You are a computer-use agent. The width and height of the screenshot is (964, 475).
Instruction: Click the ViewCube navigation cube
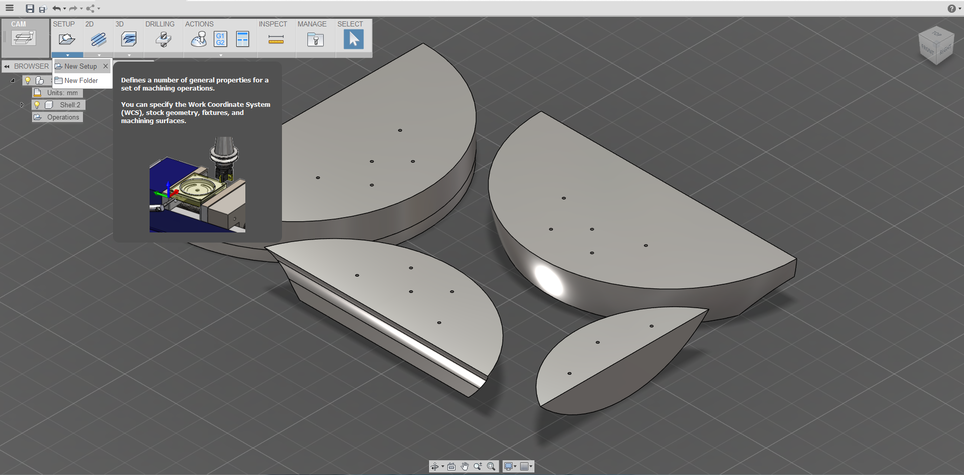click(937, 46)
